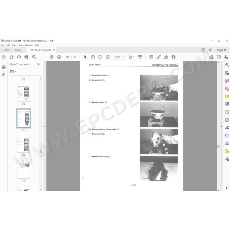Go to next page arrow
The image size is (230, 230).
tap(59, 57)
